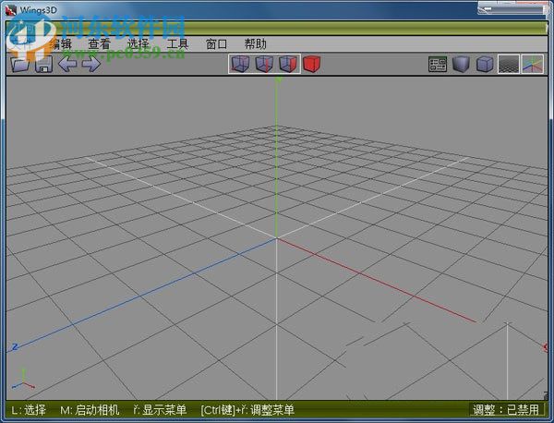Viewport: 554px width, 423px height.
Task: Select vertex selection mode cube
Action: tap(241, 64)
